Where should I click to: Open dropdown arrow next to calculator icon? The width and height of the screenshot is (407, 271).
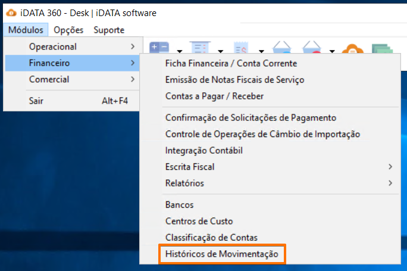(x=180, y=51)
